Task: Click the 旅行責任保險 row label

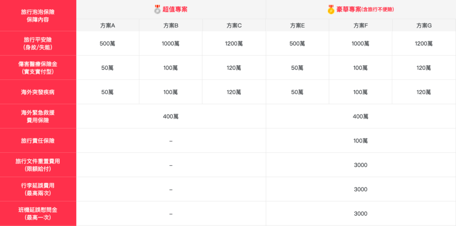Action: pos(38,141)
